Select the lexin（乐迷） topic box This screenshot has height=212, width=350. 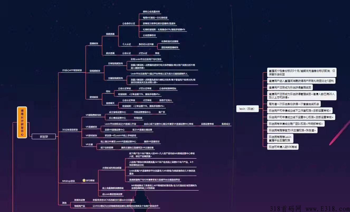point(247,108)
